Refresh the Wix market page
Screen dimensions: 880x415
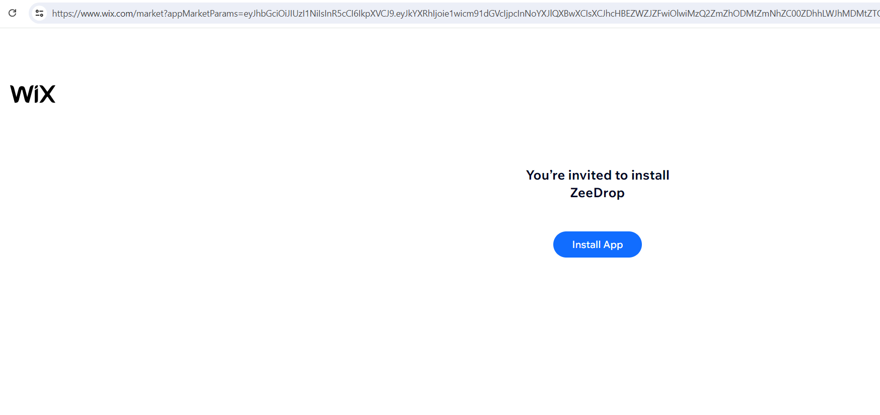point(13,13)
